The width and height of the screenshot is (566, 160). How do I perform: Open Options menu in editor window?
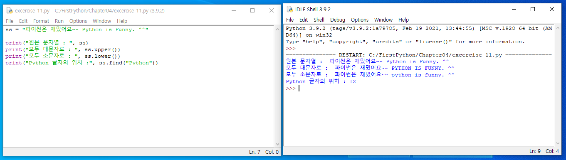coord(78,21)
